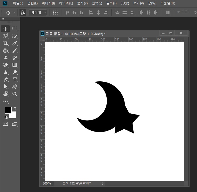Select the Horizontal Type tool
This screenshot has width=197, height=192.
pyautogui.click(x=15, y=79)
